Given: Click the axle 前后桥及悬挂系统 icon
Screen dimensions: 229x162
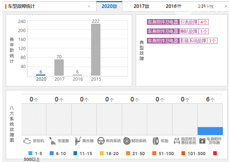Looking at the screenshot, I should tap(177, 141).
